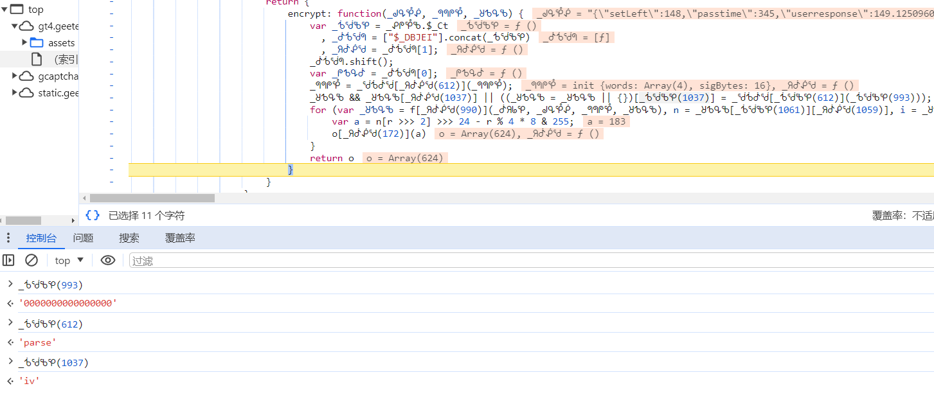
Task: Open the drawer's three-dot menu
Action: pos(8,238)
